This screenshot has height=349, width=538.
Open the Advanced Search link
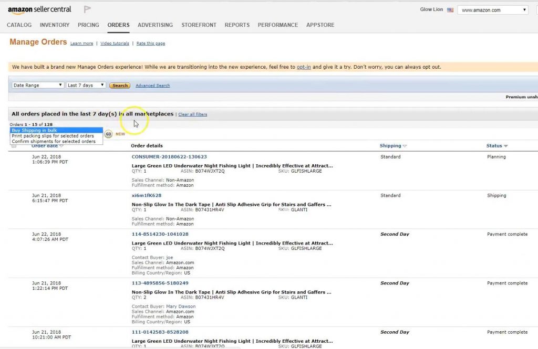click(152, 86)
